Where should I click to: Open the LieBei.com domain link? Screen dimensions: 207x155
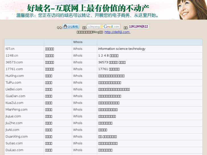pyautogui.click(x=14, y=89)
